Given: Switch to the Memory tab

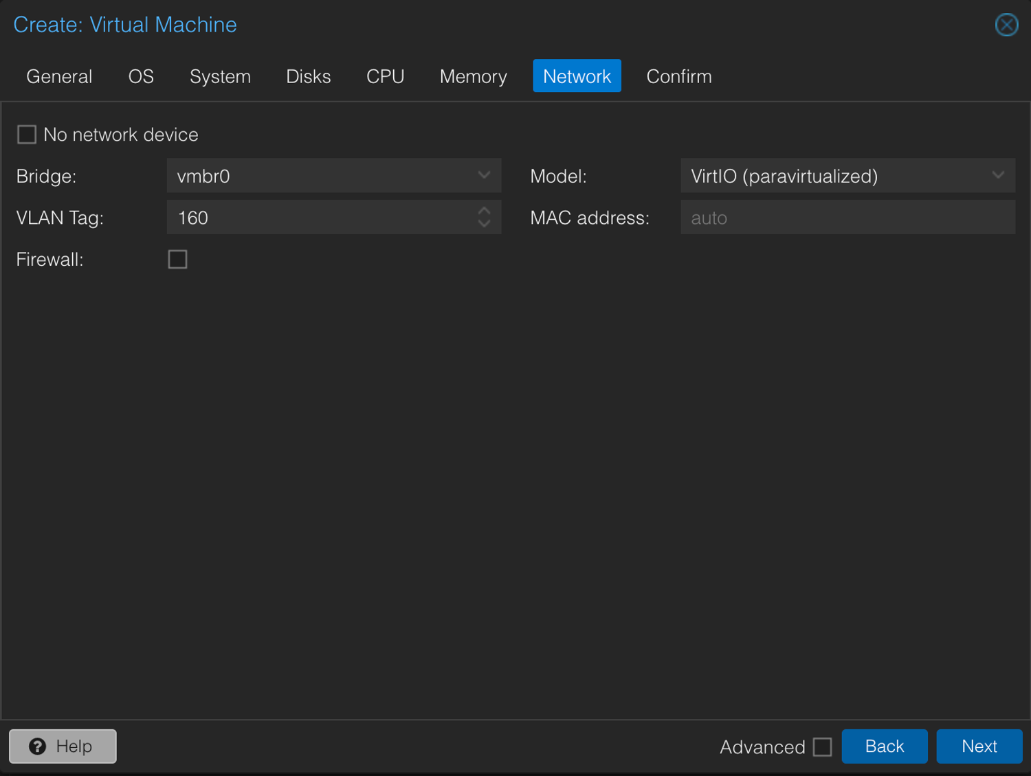Looking at the screenshot, I should (x=474, y=76).
